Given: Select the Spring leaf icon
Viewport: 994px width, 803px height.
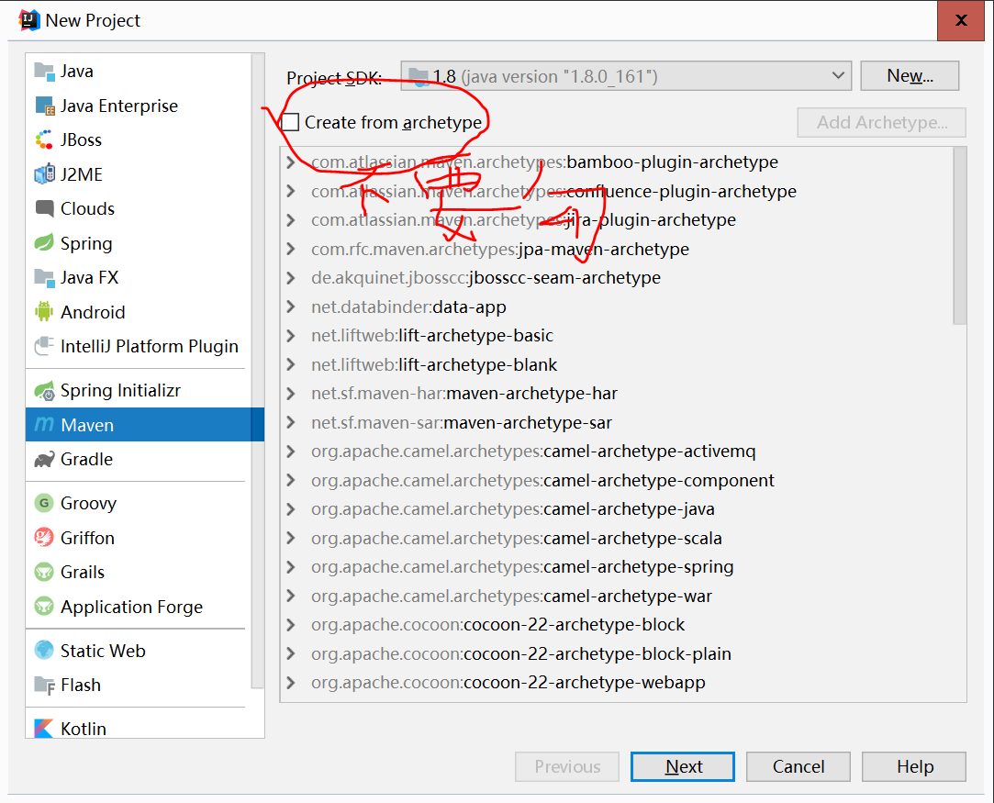Looking at the screenshot, I should (44, 243).
